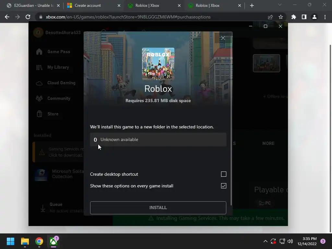Image resolution: width=332 pixels, height=249 pixels.
Task: Click the Game Pass home icon
Action: (x=39, y=52)
